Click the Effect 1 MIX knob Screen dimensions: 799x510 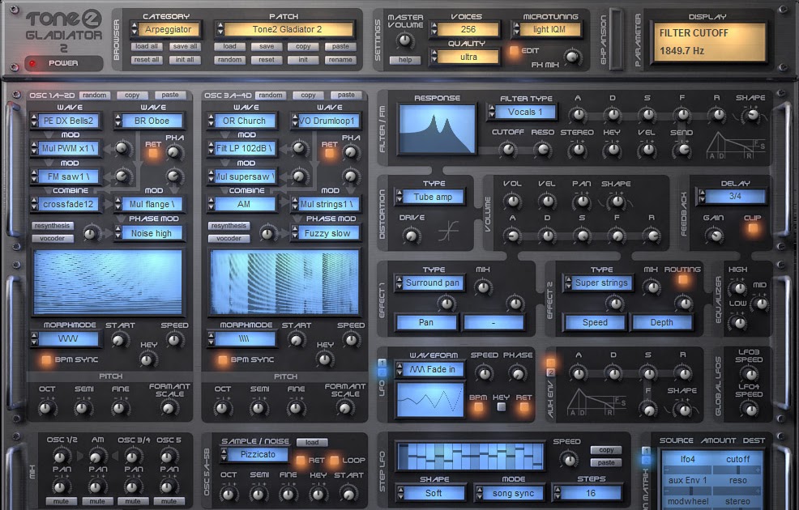(x=482, y=287)
